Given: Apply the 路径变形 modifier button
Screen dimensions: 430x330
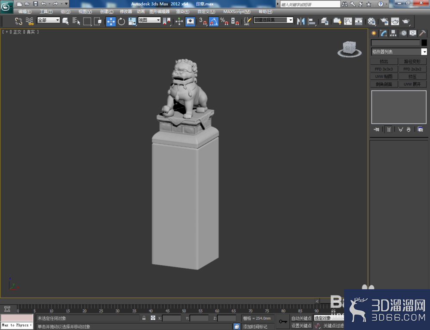Looking at the screenshot, I should [412, 61].
